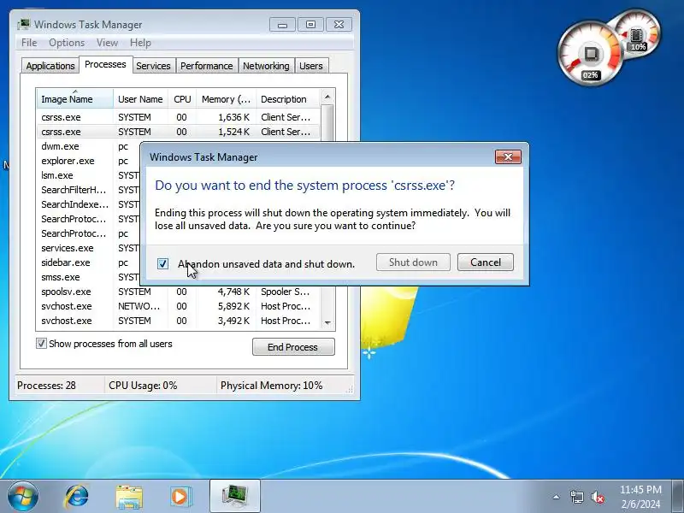Click the Show desktop strip
684x513 pixels.
click(678, 497)
